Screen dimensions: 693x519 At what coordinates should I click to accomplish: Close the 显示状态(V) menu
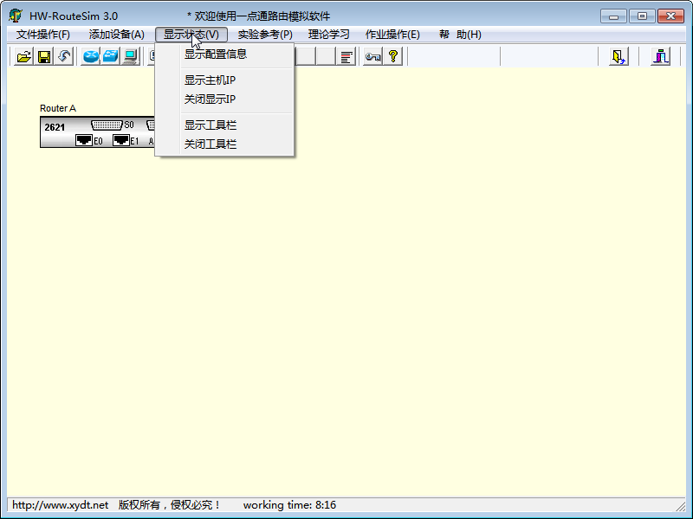coord(191,35)
